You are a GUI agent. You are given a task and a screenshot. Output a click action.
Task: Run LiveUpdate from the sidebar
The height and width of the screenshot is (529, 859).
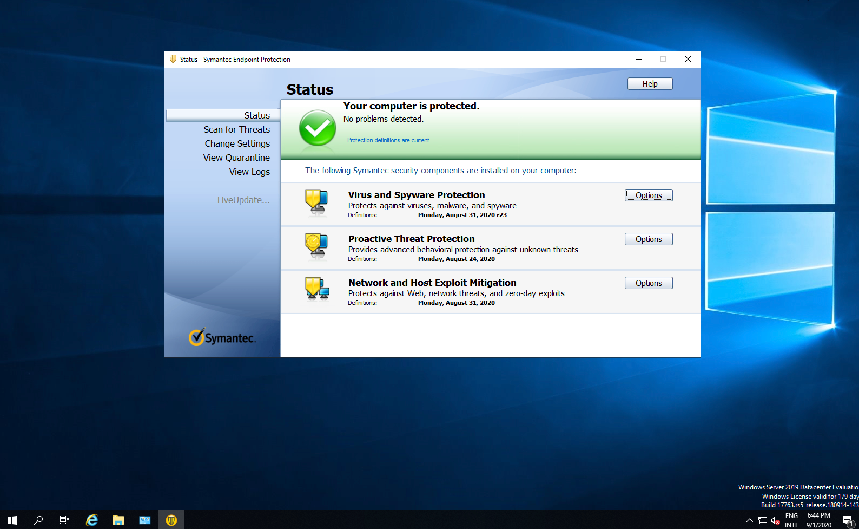tap(243, 200)
